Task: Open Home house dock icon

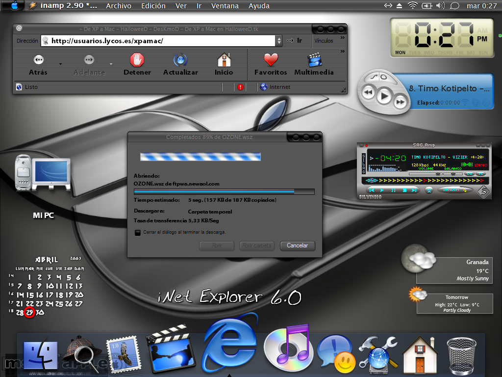Action: click(420, 354)
